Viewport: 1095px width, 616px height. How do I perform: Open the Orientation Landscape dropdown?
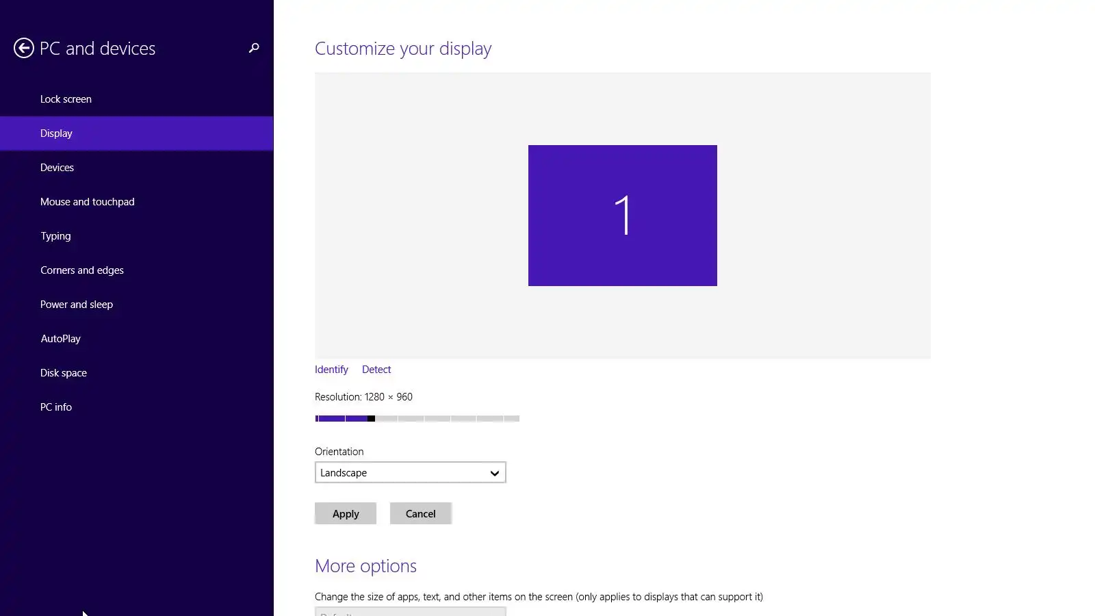click(x=411, y=472)
